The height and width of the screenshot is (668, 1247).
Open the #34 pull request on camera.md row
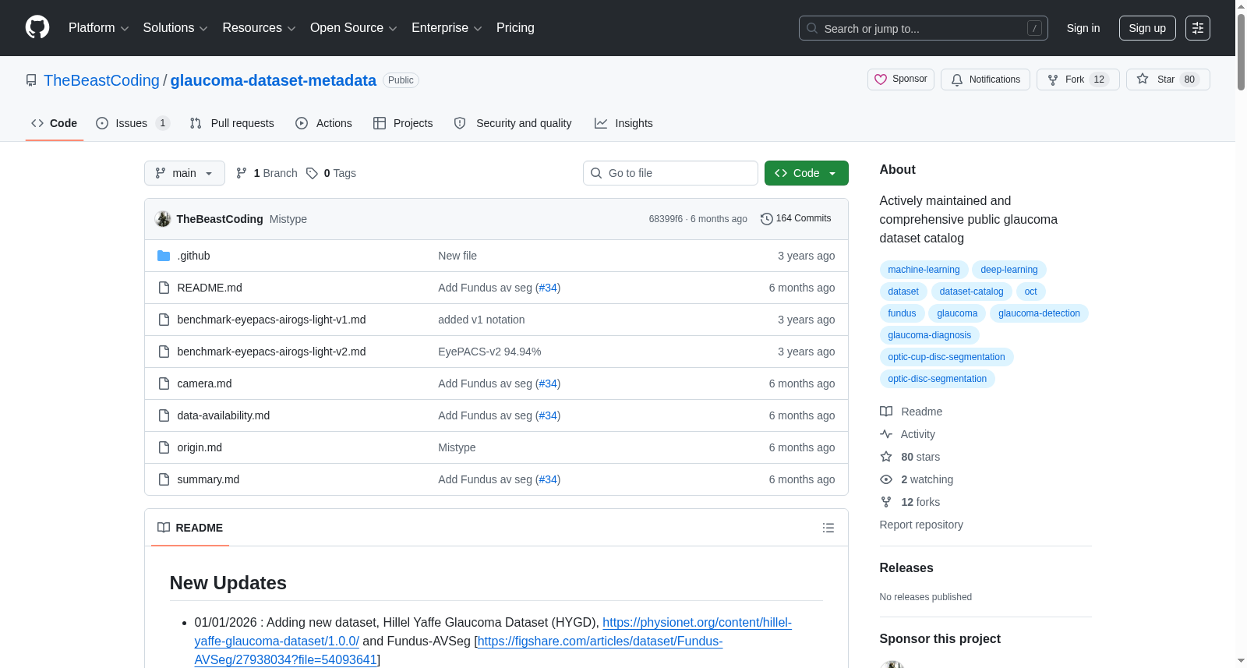(548, 383)
